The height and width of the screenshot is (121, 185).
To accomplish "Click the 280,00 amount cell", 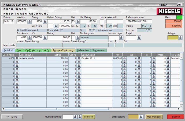I will 58,58.
